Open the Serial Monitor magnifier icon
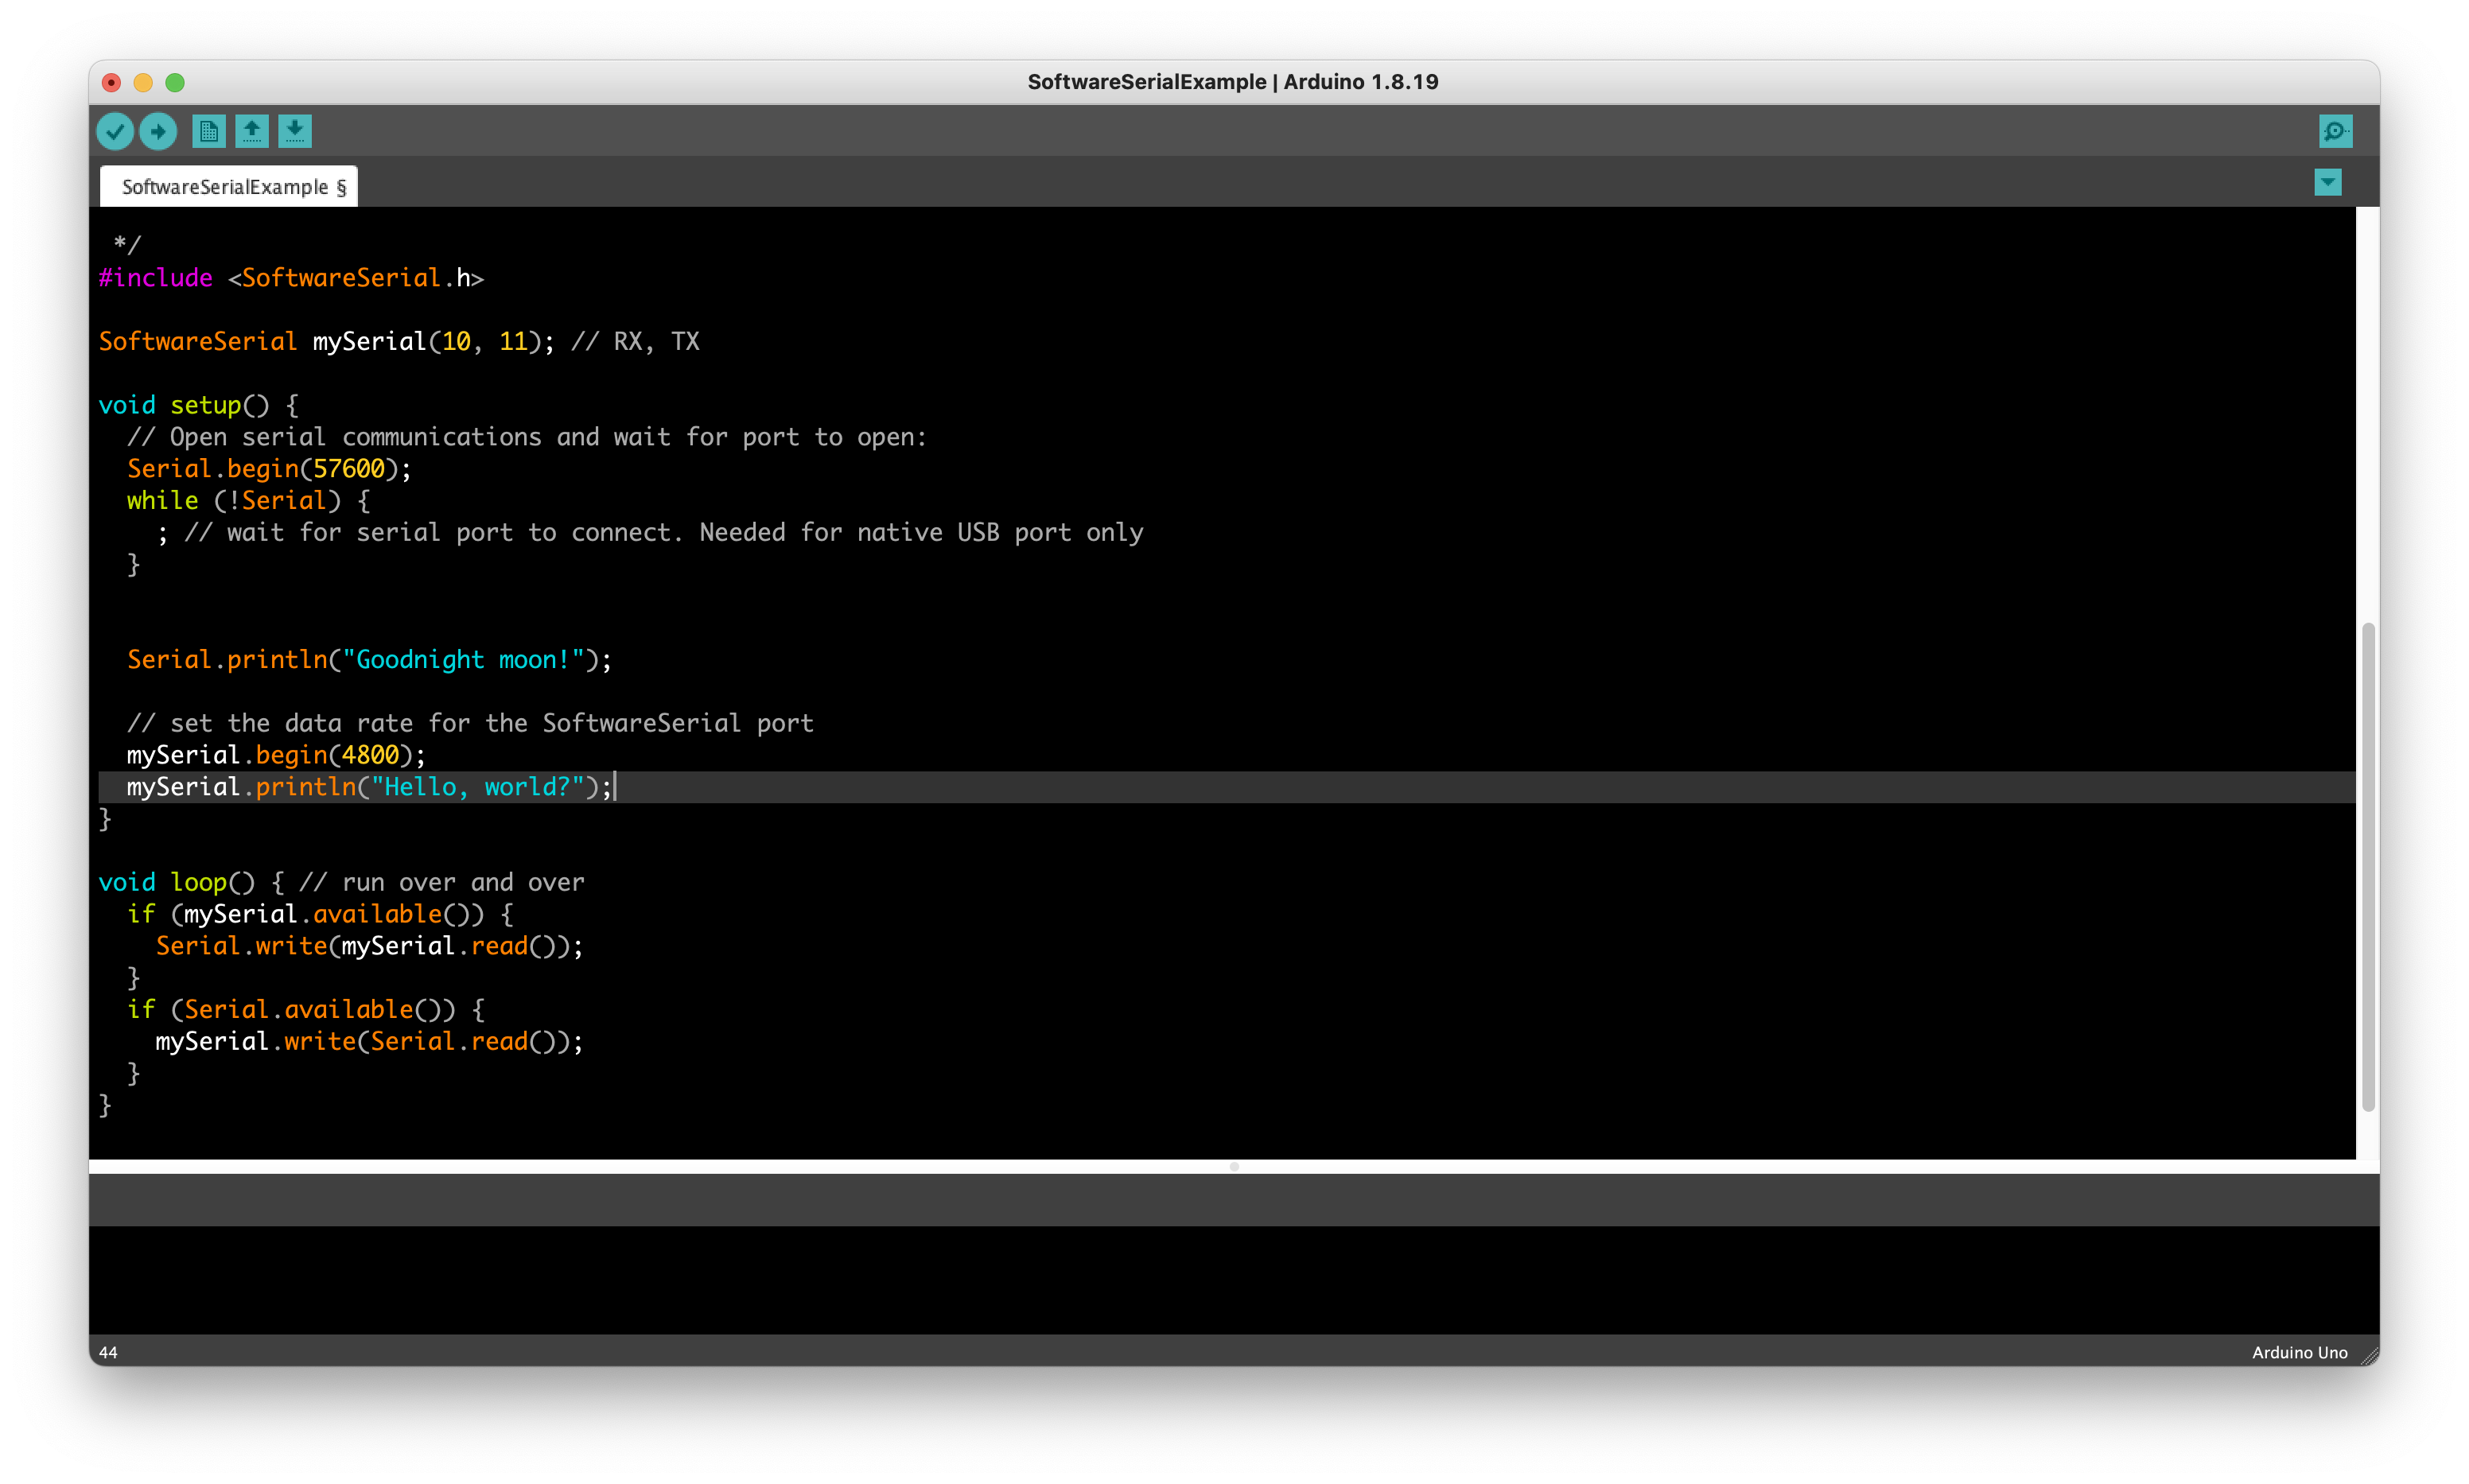2469x1484 pixels. point(2335,131)
